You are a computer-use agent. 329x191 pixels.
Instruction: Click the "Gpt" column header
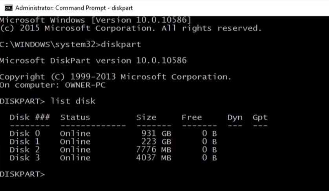tap(260, 117)
